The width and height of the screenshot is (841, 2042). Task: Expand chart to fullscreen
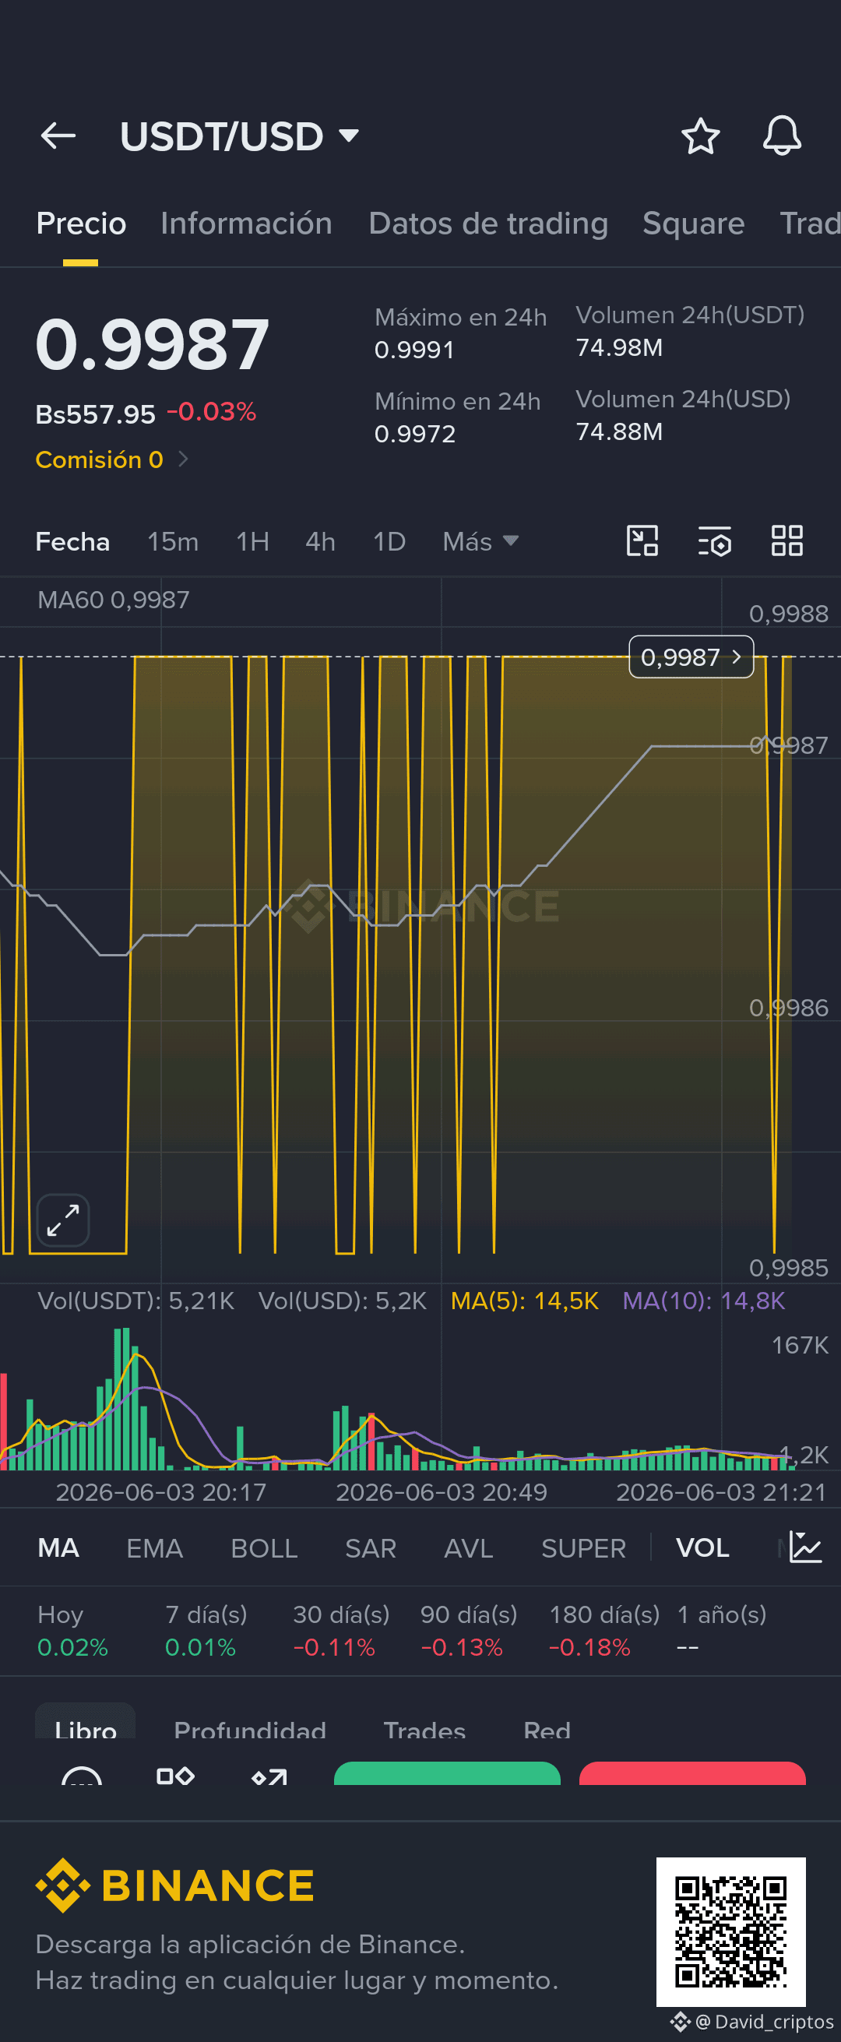click(63, 1221)
